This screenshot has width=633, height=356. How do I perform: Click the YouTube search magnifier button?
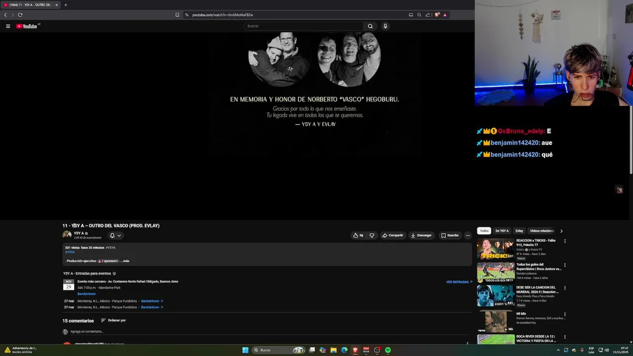click(370, 26)
